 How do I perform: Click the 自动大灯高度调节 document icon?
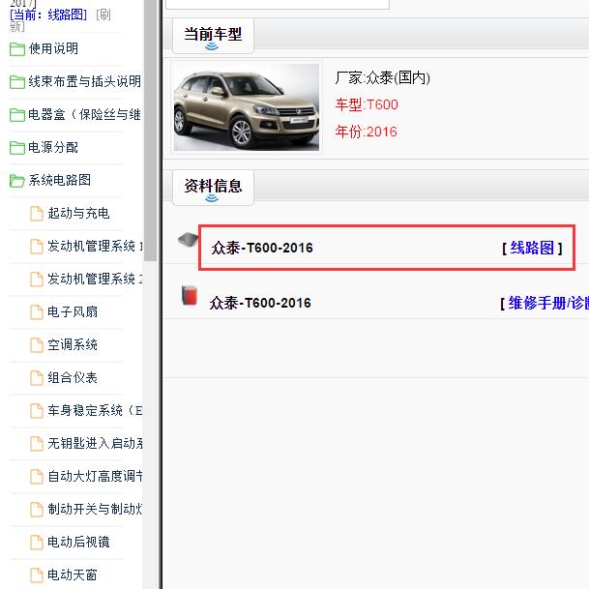pyautogui.click(x=37, y=477)
